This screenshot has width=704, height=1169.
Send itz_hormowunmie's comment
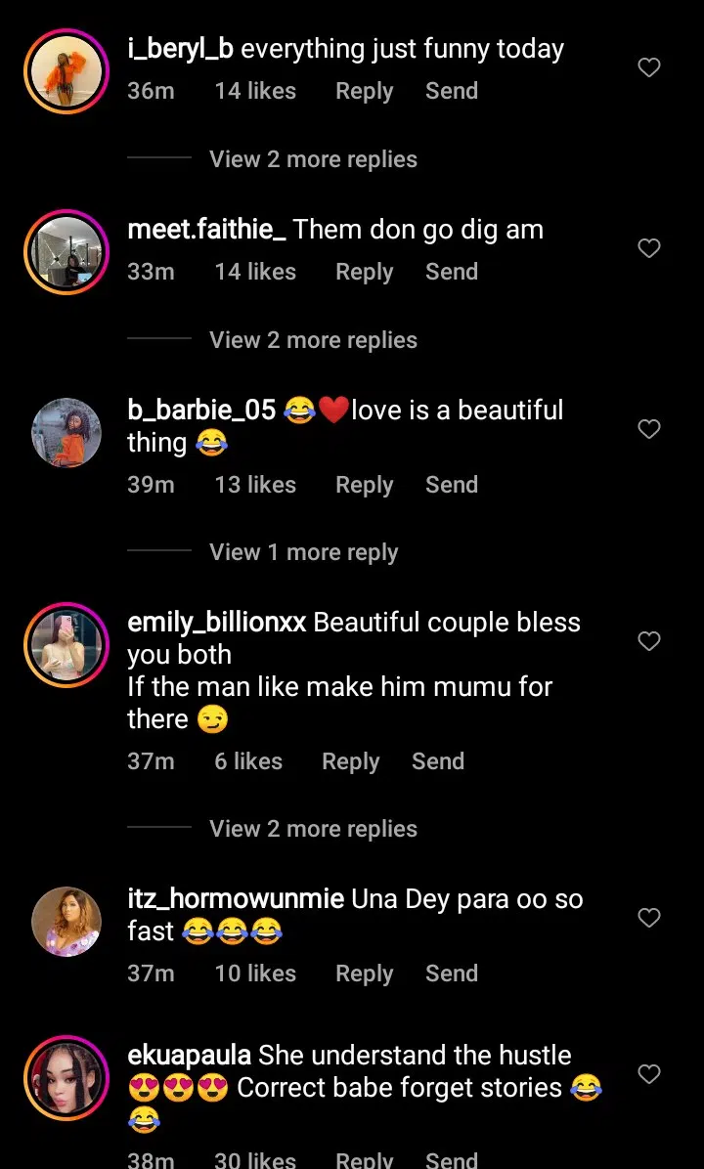pyautogui.click(x=452, y=974)
